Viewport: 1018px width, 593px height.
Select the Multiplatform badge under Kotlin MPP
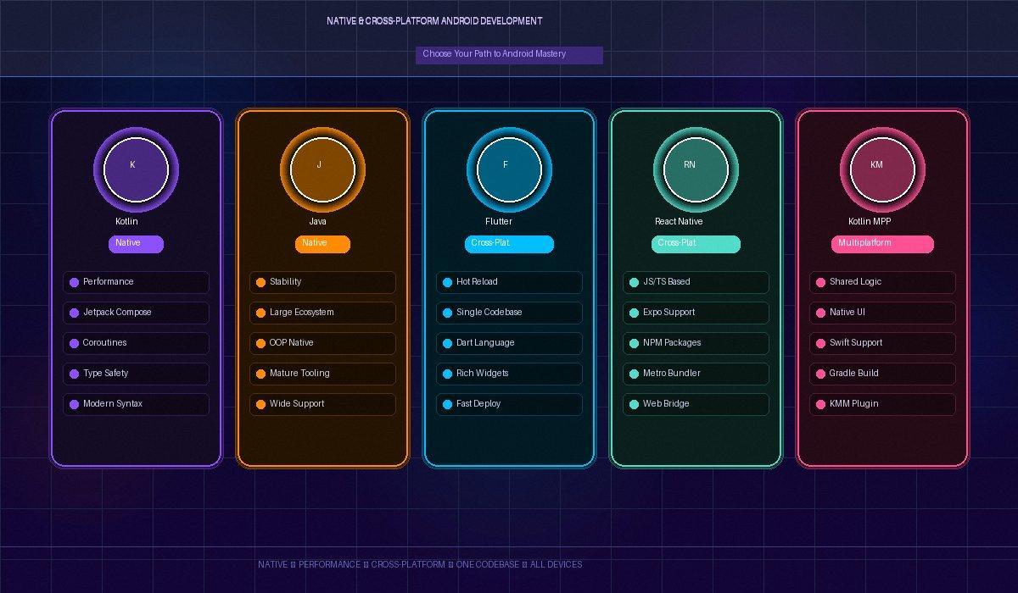(882, 244)
